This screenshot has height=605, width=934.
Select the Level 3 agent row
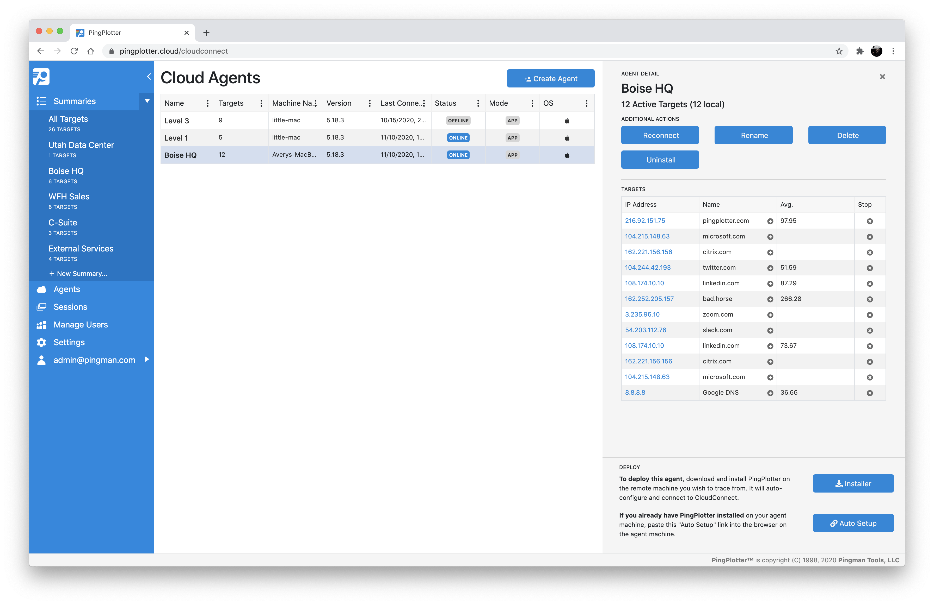[x=176, y=120]
